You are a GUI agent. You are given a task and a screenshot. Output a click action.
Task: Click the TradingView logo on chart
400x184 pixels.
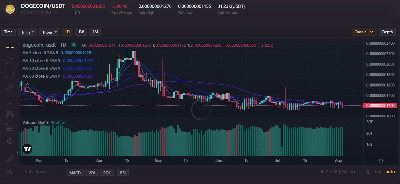point(28,149)
